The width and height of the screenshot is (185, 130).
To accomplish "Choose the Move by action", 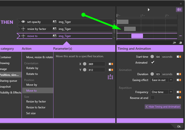I will click(x=32, y=85).
